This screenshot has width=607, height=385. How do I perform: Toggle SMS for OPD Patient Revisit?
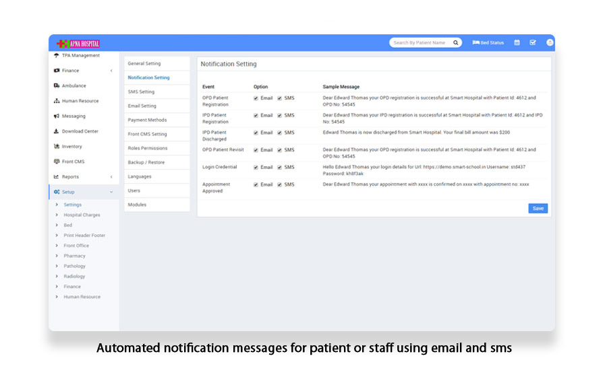(x=279, y=150)
